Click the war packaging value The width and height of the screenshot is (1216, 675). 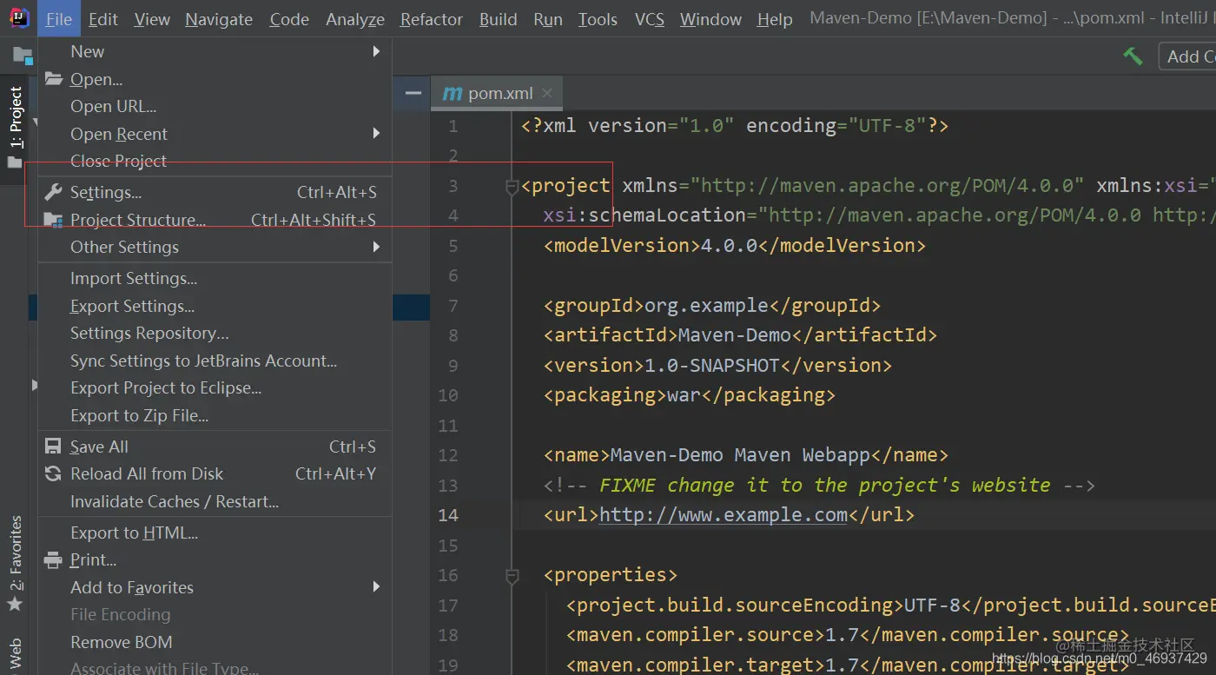(684, 394)
